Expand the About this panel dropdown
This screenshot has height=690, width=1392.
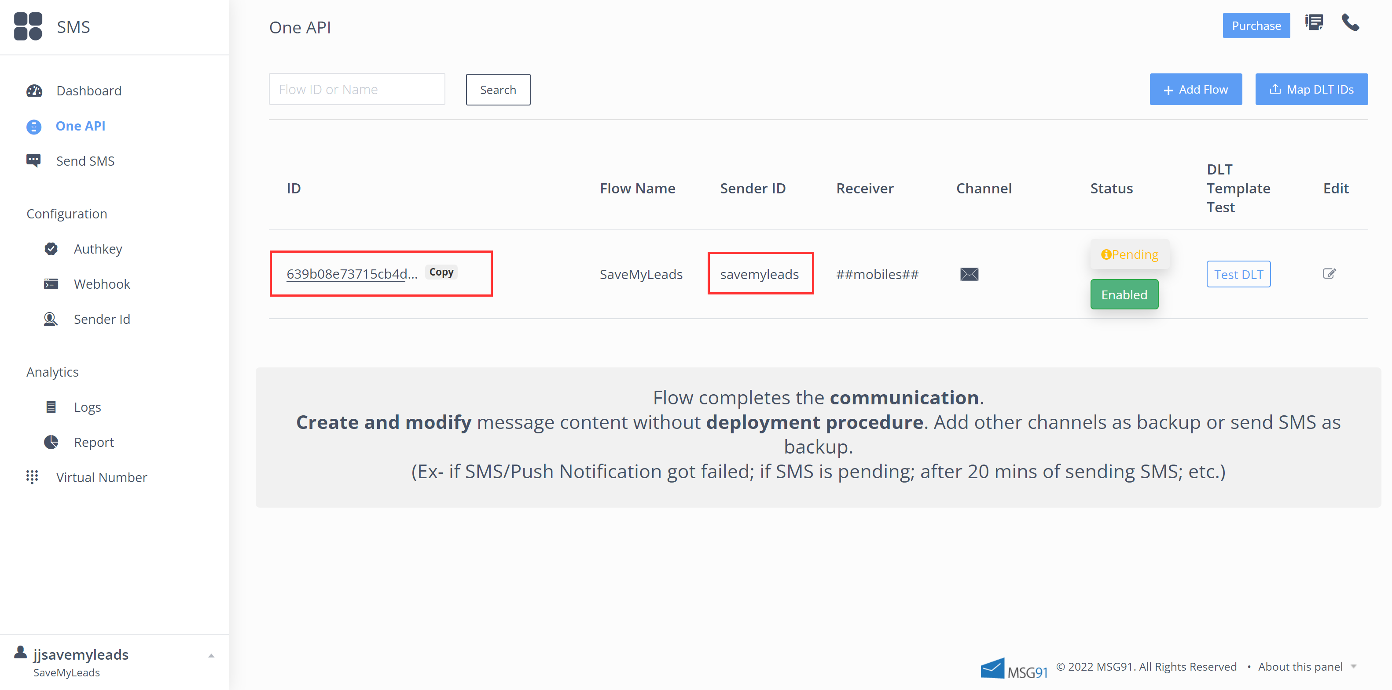pos(1353,666)
